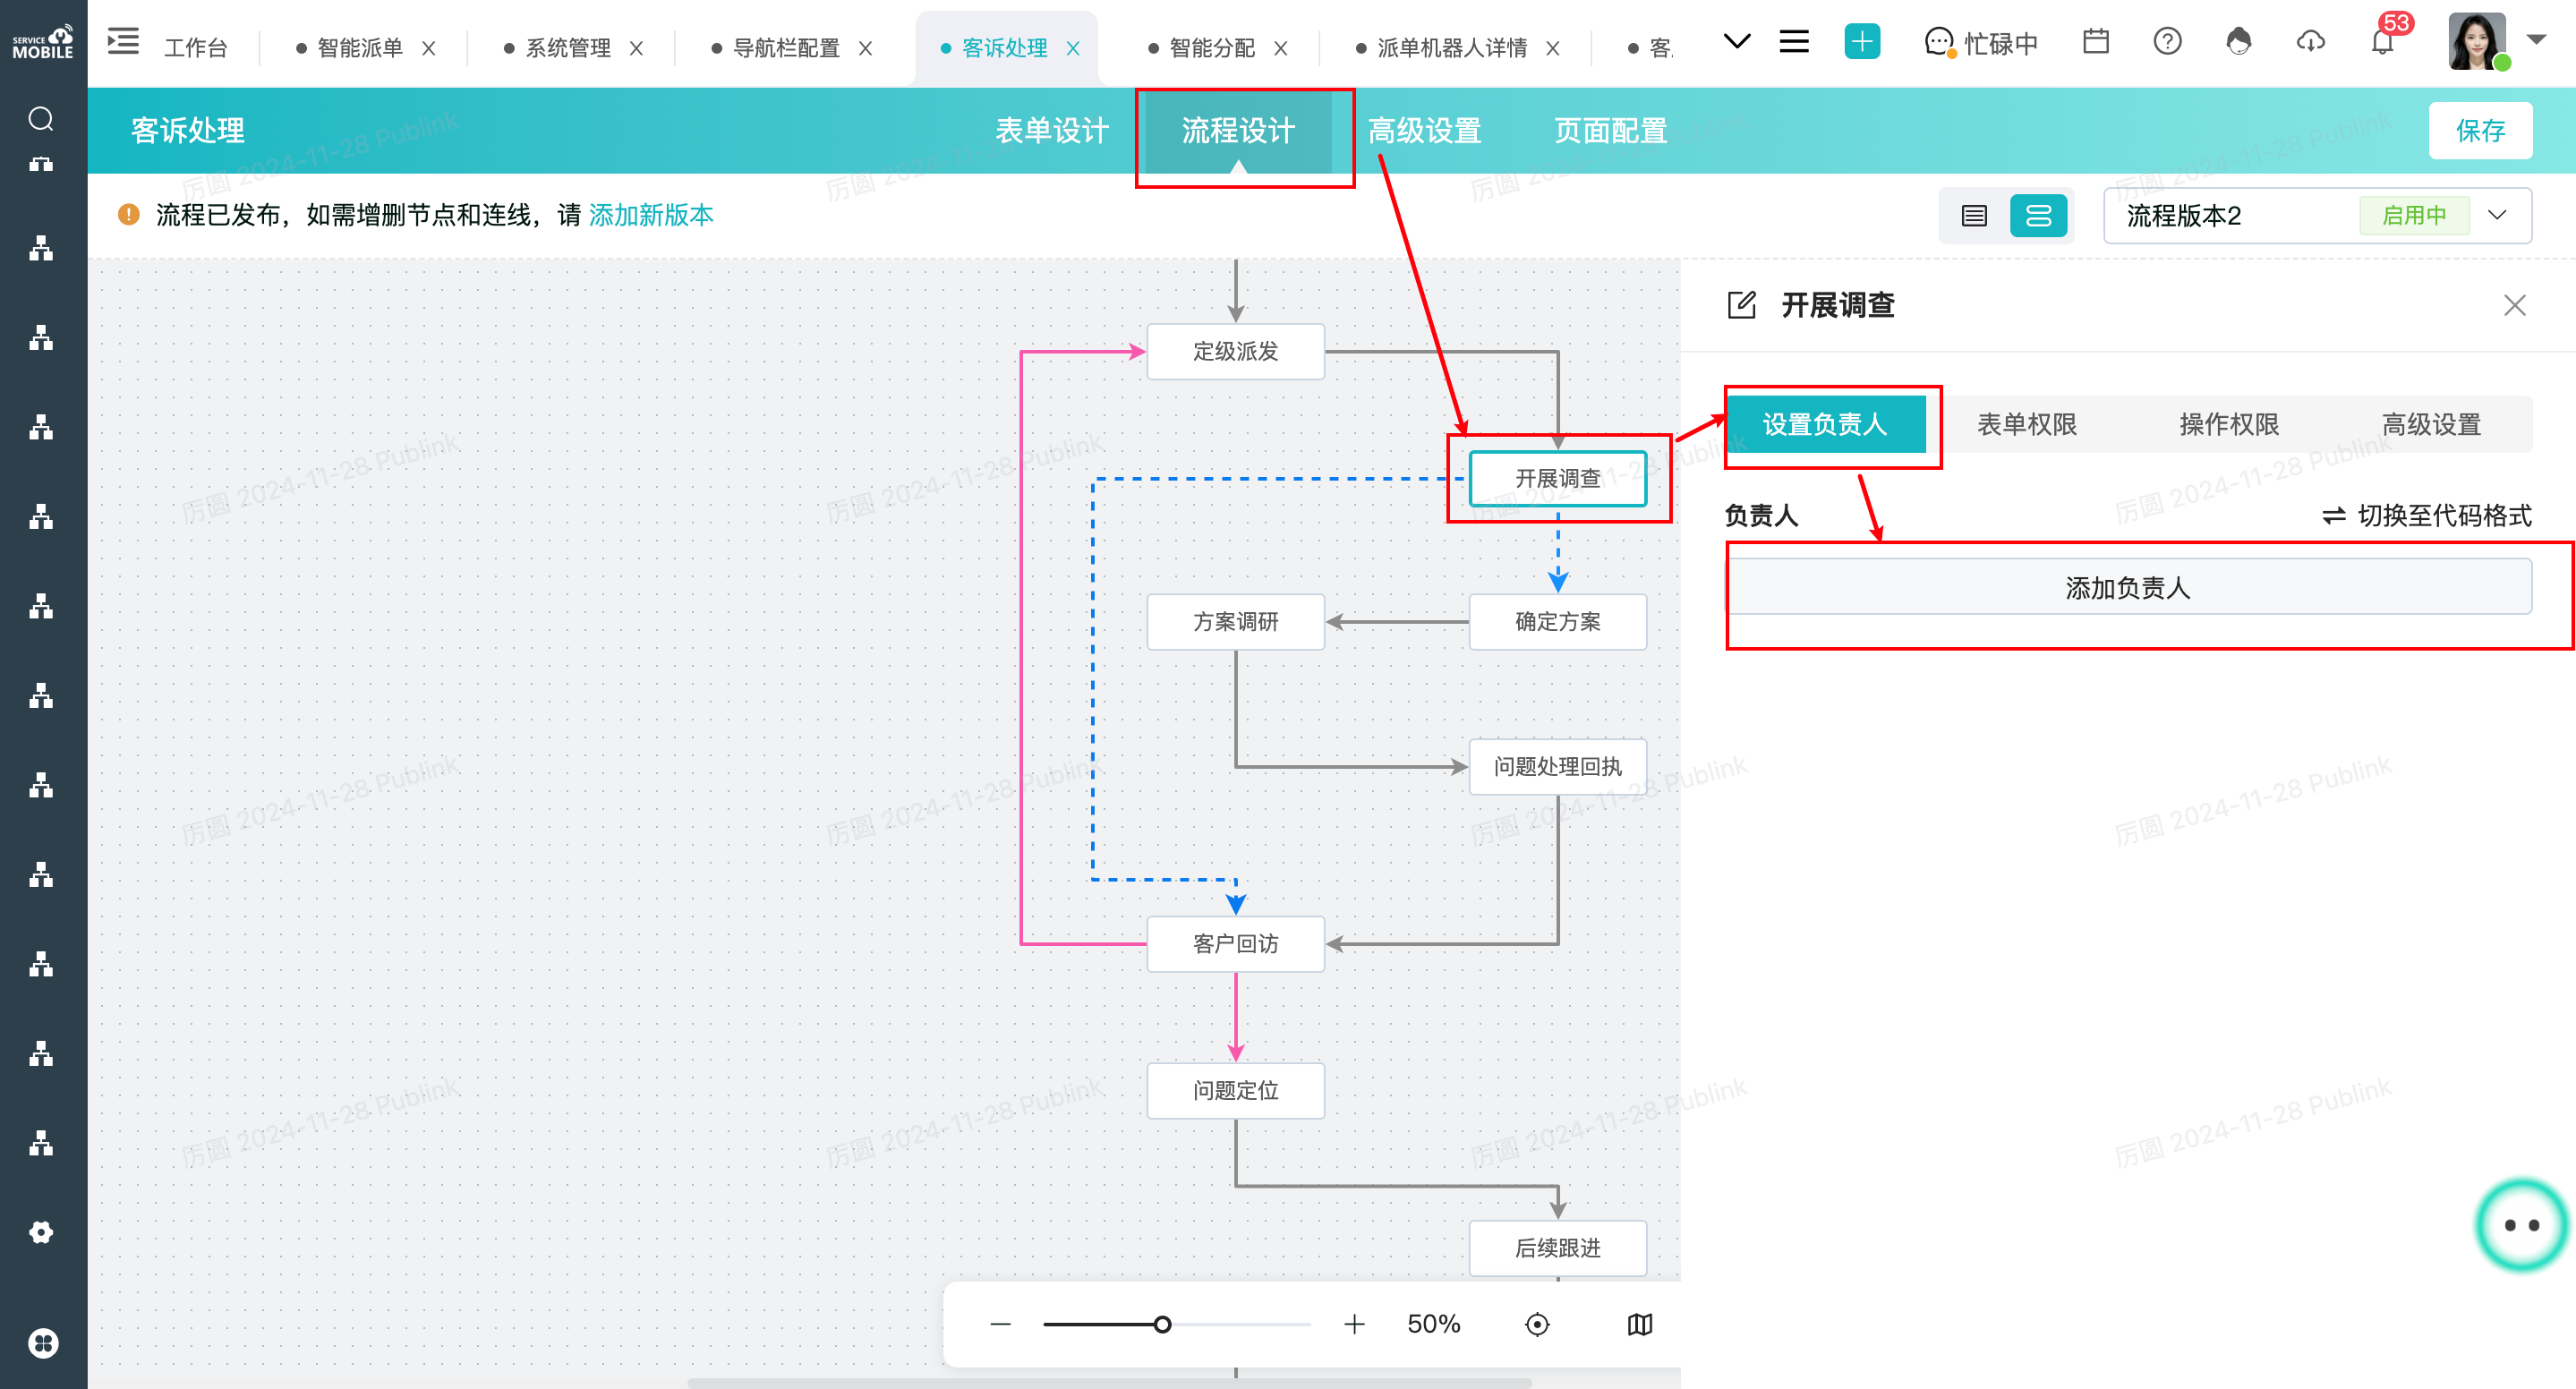Click the green plus add button
The image size is (2576, 1389).
pyautogui.click(x=1861, y=42)
